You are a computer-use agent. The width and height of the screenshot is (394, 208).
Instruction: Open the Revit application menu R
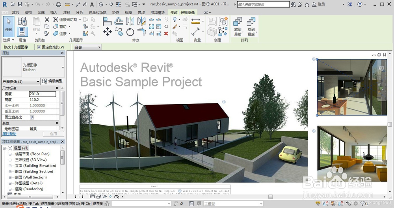point(4,4)
